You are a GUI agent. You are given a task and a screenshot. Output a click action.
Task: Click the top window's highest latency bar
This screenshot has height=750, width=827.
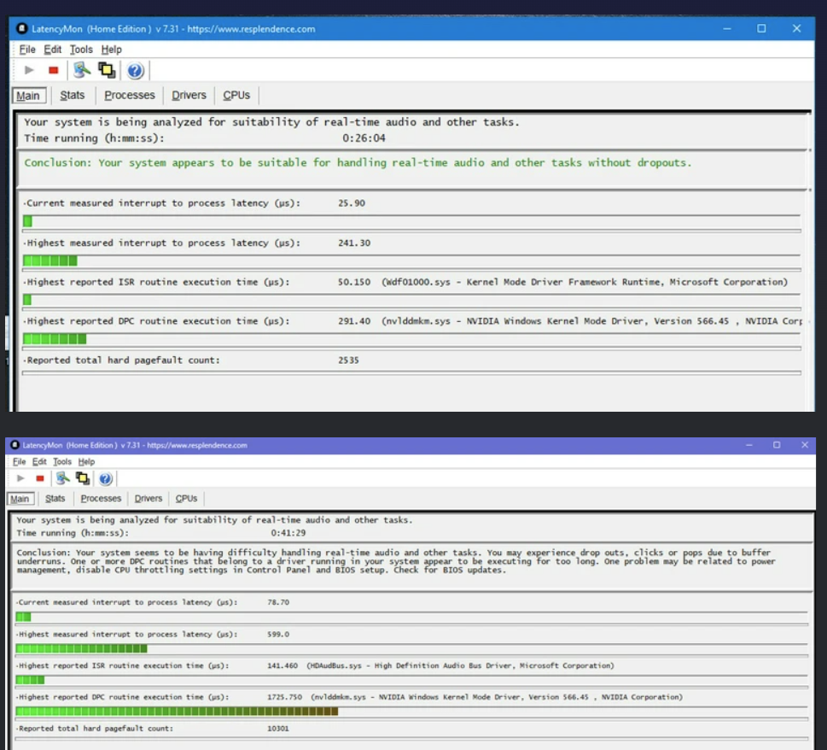point(412,261)
